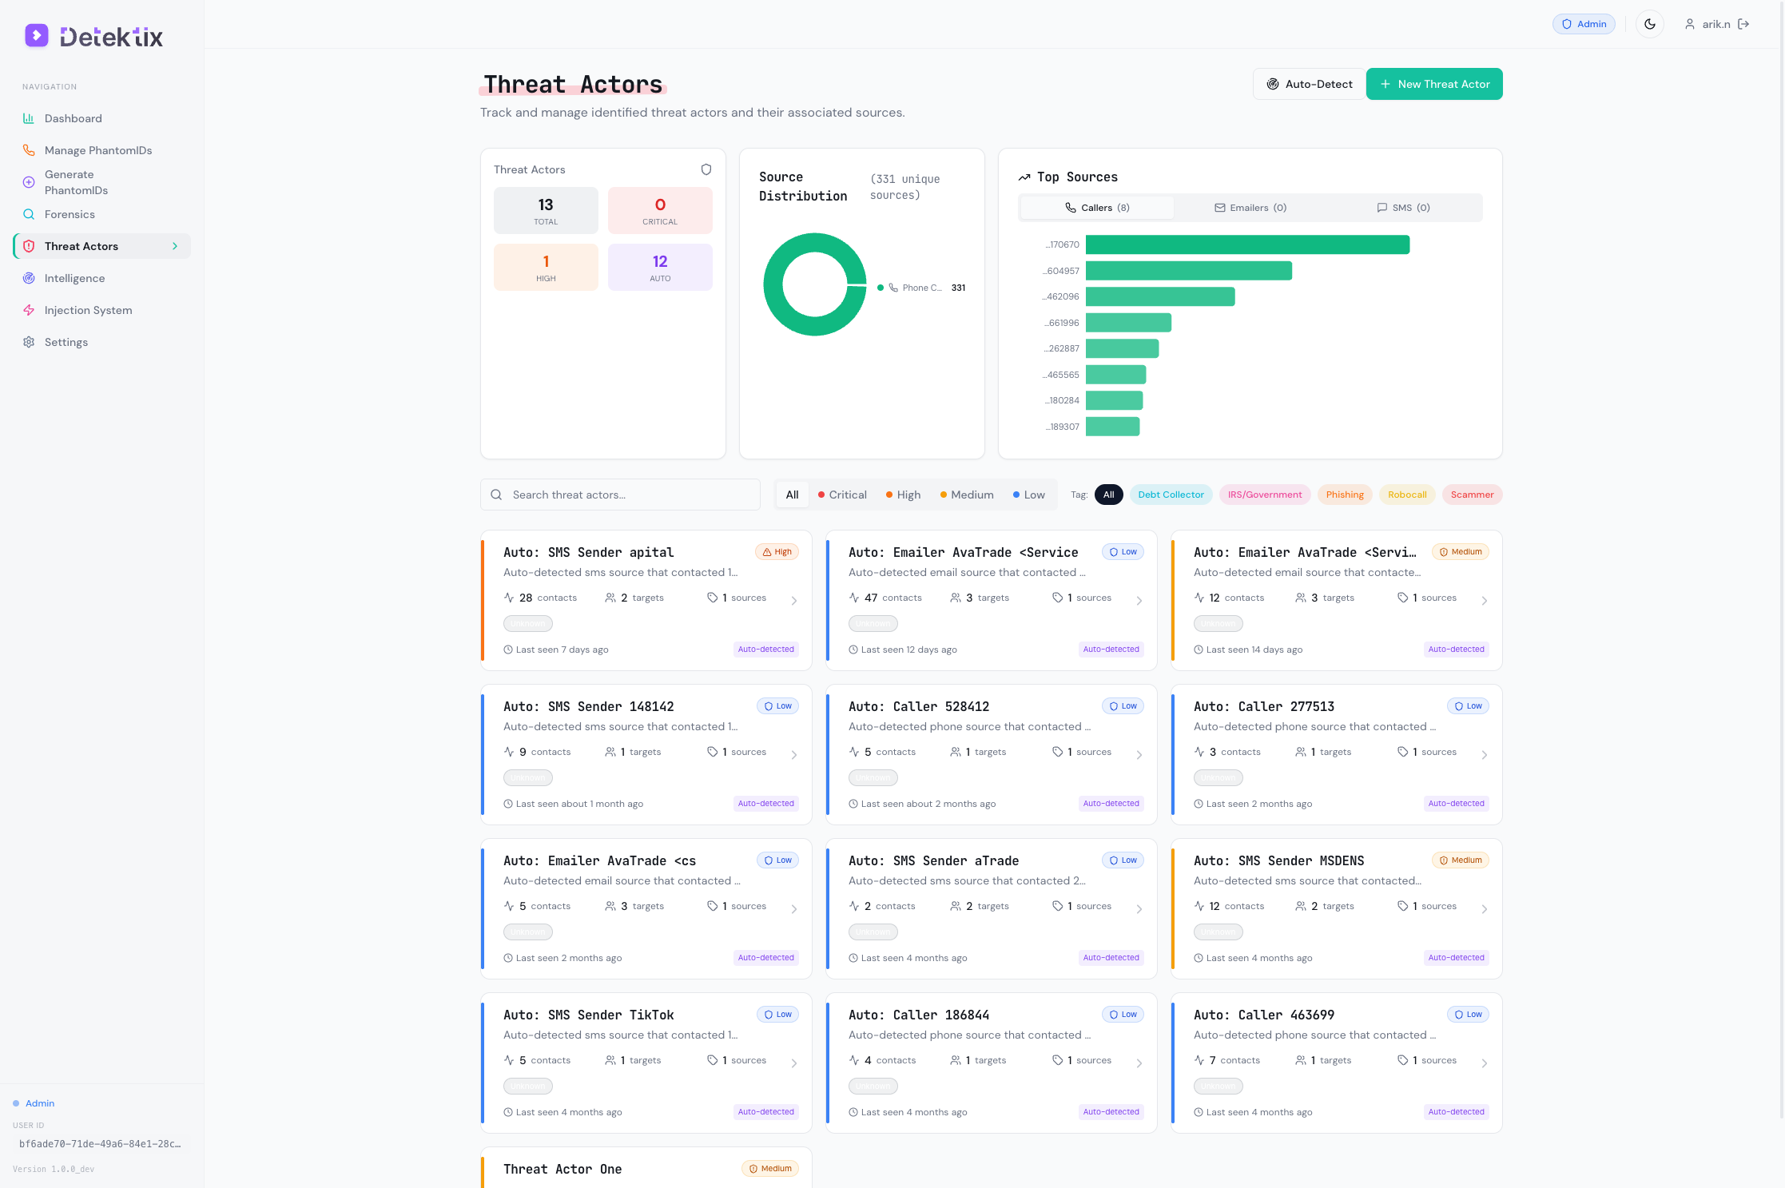Click the New Threat Actor button
Screen dimensions: 1785x1188
(x=1433, y=84)
